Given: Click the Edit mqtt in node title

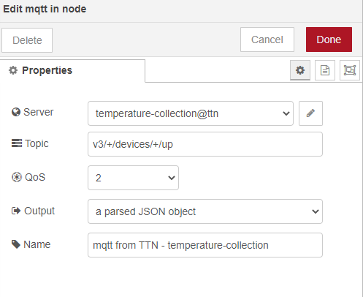Looking at the screenshot, I should click(45, 9).
